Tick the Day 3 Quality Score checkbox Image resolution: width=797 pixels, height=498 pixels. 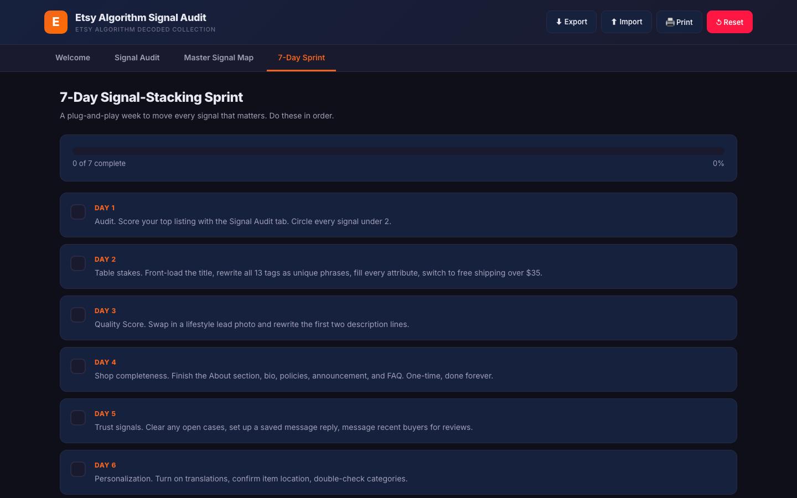pos(78,315)
